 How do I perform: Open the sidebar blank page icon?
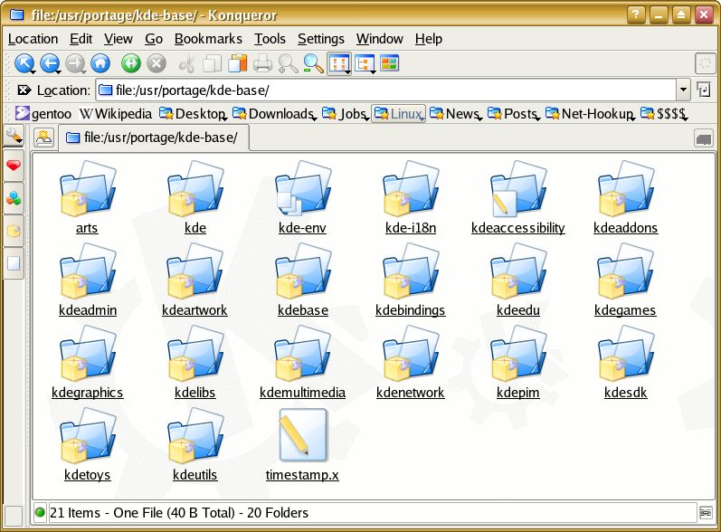[x=14, y=263]
